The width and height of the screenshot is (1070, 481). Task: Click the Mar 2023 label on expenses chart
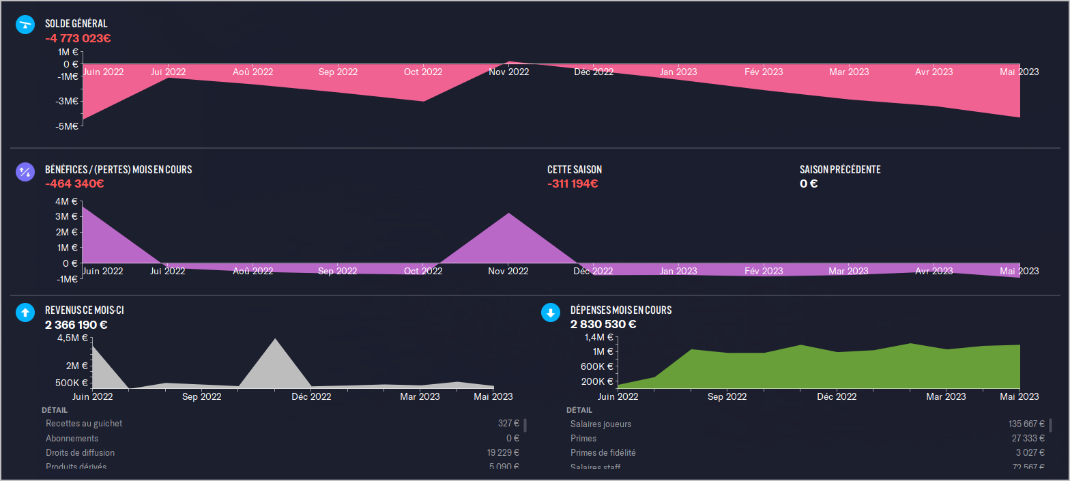point(945,396)
